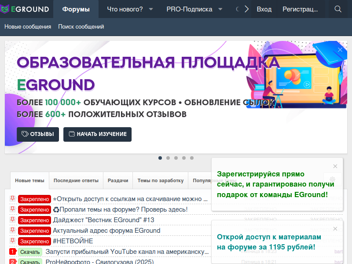This screenshot has width=352, height=264.
Task: Click Скачать label beside ProНейрофото topic
Action: [30, 262]
